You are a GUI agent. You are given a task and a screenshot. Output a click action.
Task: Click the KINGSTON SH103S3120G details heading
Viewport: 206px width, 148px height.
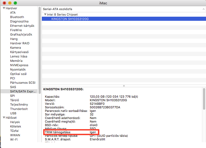[63, 89]
